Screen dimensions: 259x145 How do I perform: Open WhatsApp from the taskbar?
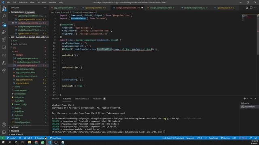(x=42, y=142)
